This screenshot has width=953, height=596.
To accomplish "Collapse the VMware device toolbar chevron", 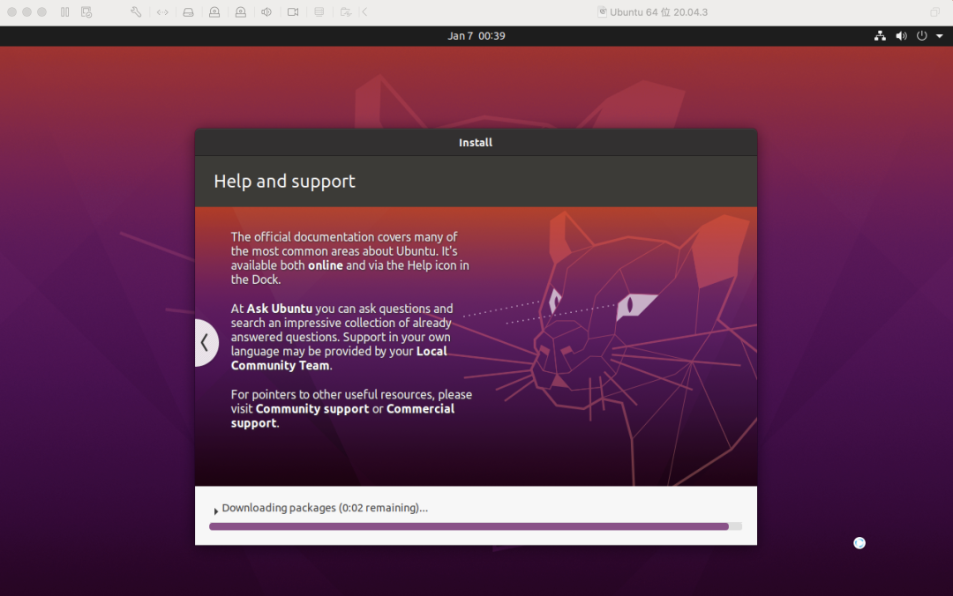I will coord(365,12).
